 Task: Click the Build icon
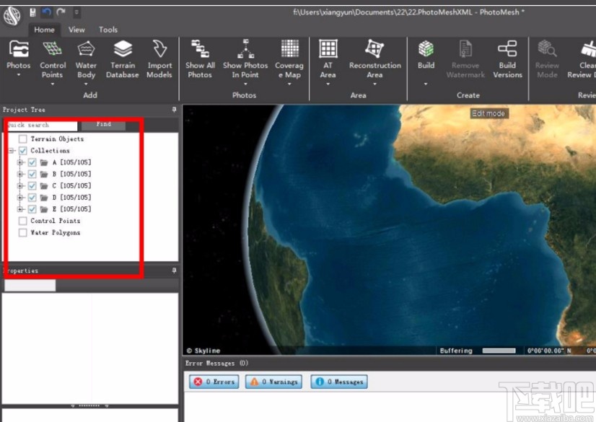426,49
